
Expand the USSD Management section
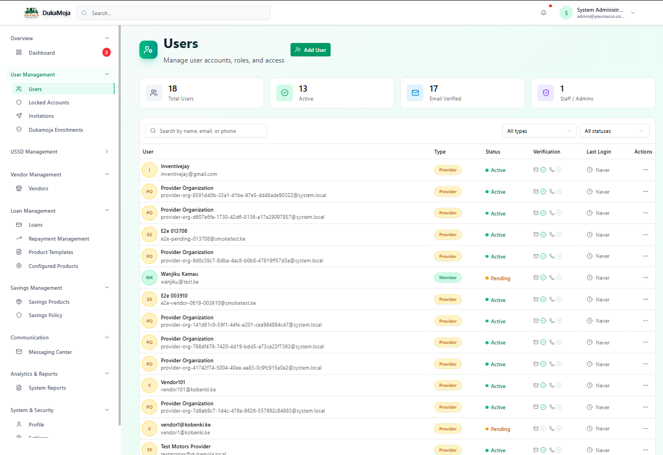pos(107,151)
